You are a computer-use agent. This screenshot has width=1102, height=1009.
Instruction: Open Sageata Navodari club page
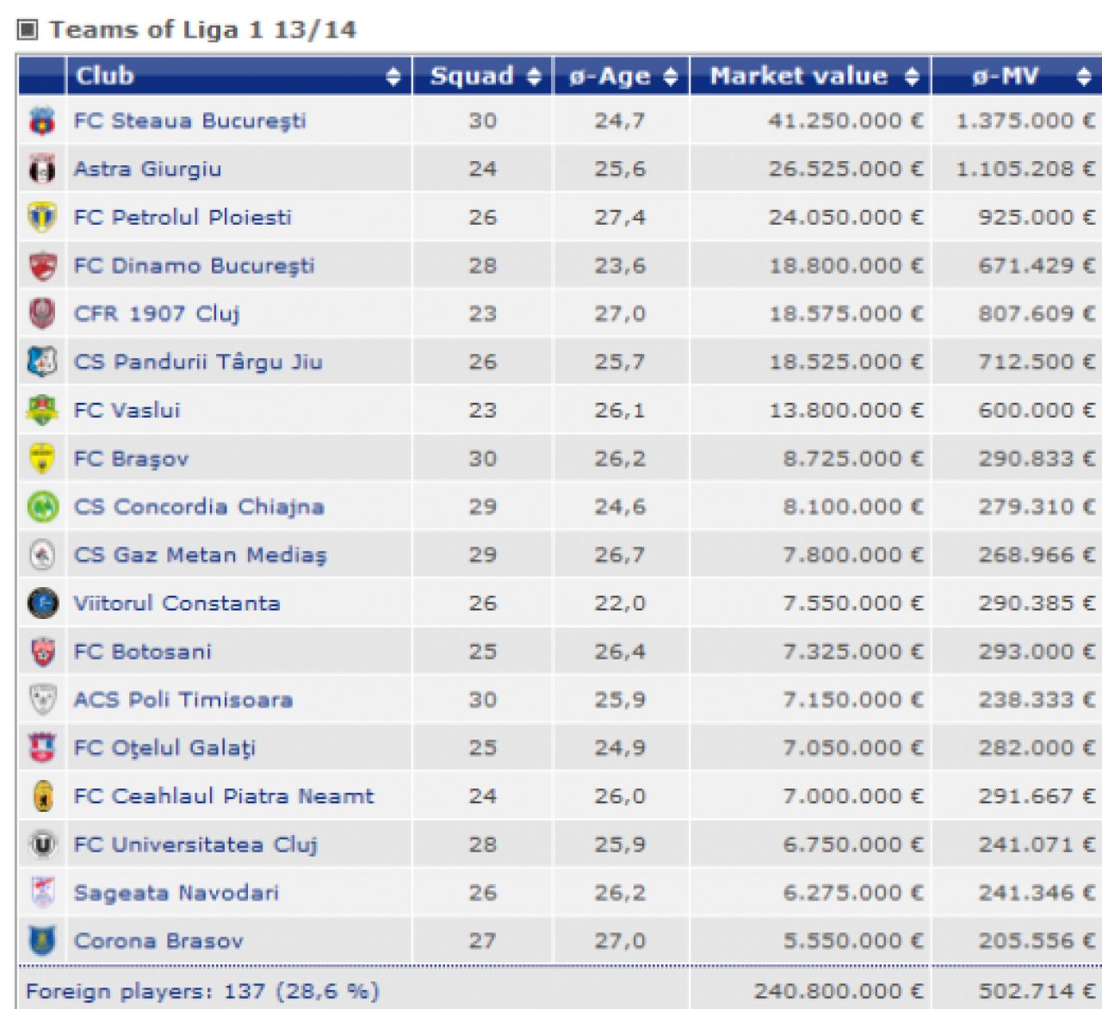coord(176,892)
